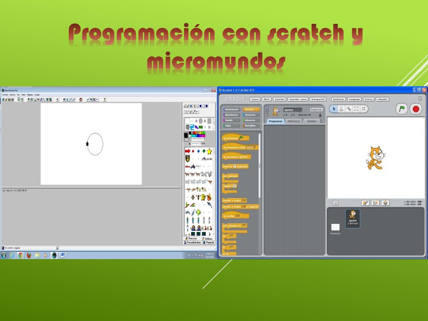Open key dropdown in 'al presionar tecla' block
This screenshot has height=321, width=428.
(x=251, y=148)
